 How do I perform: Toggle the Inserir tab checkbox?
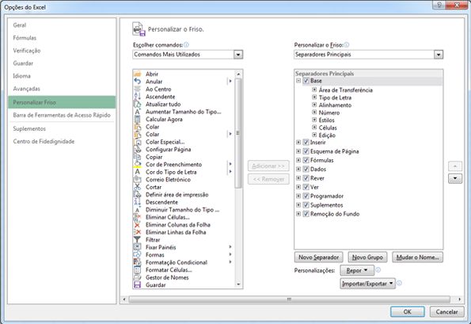point(306,142)
